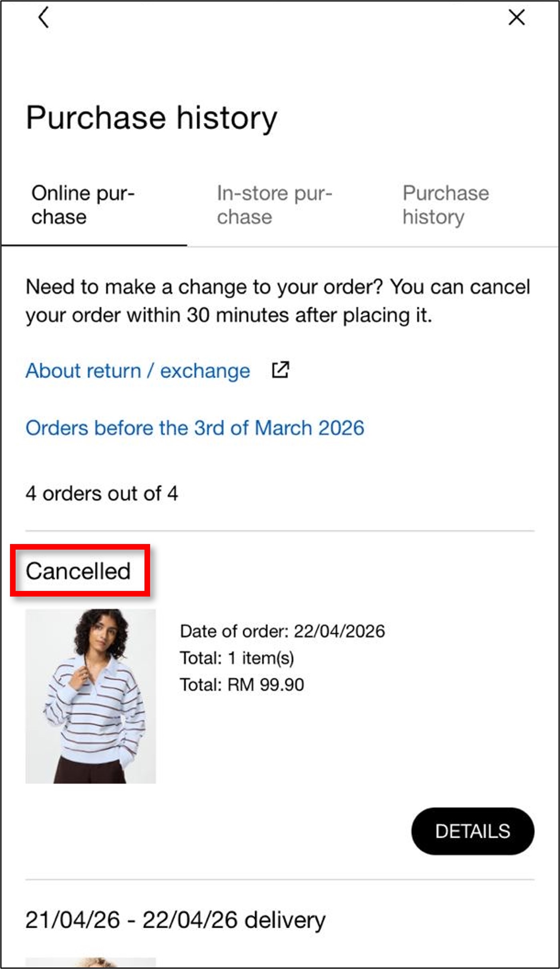The height and width of the screenshot is (969, 560).
Task: Close the purchase history panel
Action: click(516, 18)
